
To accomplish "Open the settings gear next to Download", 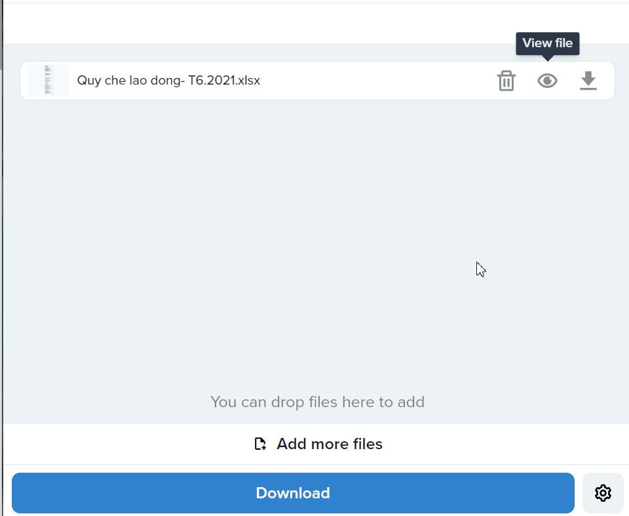I will point(603,493).
